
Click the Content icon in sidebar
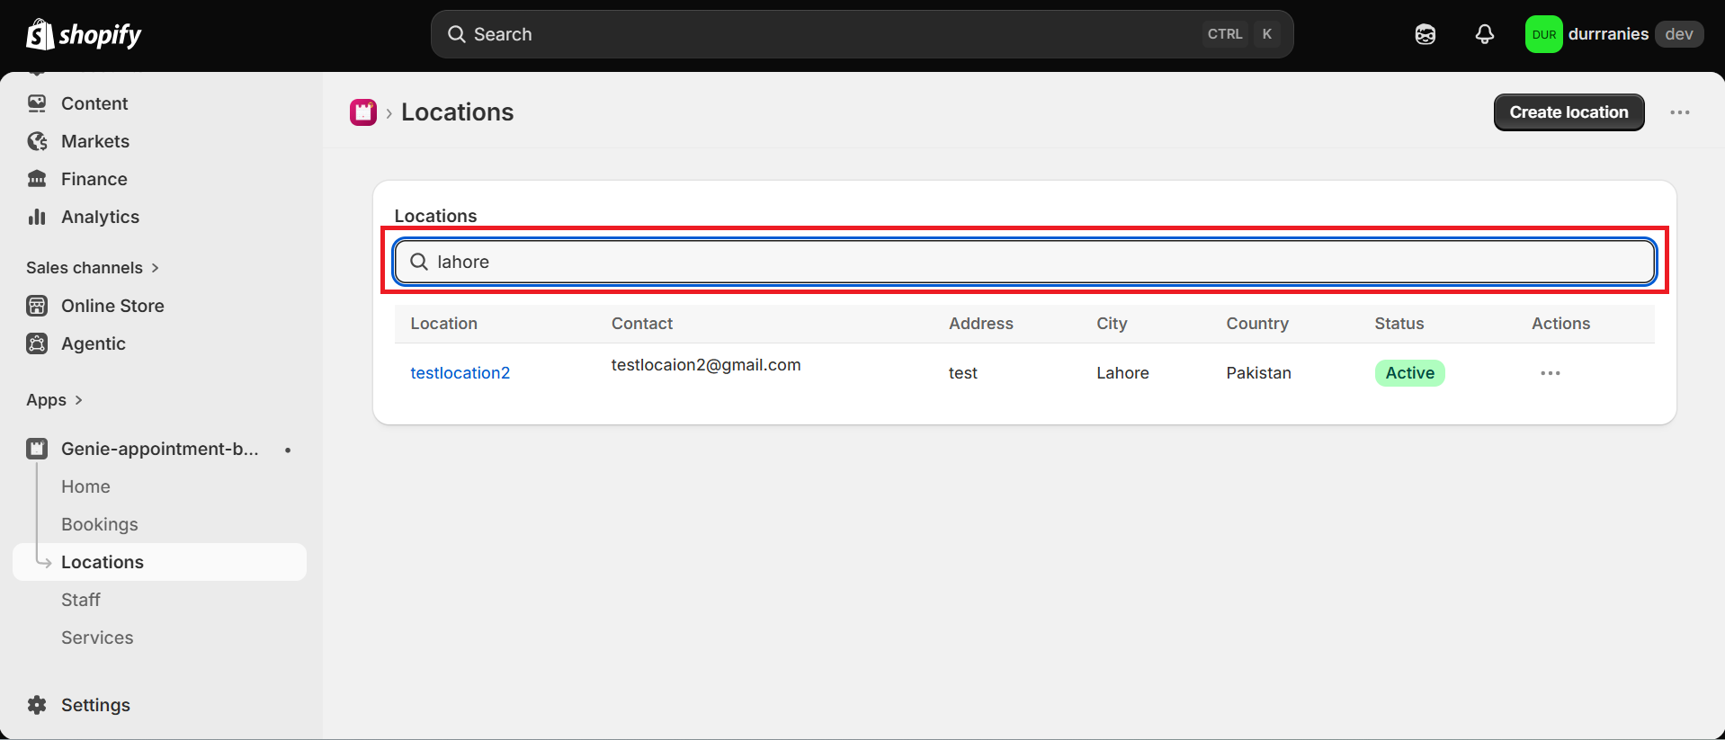coord(37,103)
